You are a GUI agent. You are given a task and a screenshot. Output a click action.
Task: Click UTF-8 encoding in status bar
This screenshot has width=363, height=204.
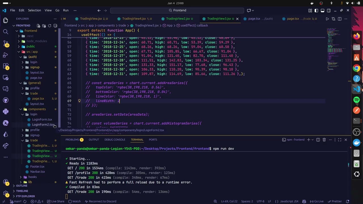(x=260, y=201)
